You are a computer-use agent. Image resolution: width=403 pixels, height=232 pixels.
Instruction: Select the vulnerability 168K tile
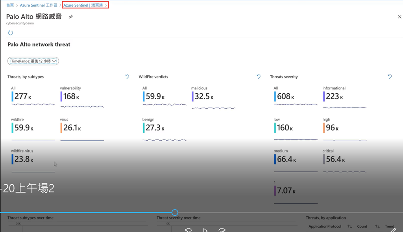coord(82,97)
